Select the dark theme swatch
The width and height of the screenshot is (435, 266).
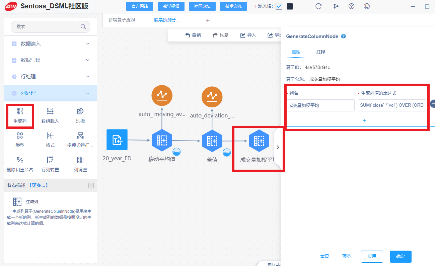click(x=290, y=6)
